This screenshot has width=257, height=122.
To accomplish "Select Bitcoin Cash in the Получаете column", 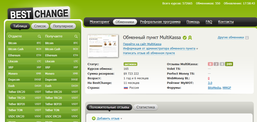I will pos(61,49).
